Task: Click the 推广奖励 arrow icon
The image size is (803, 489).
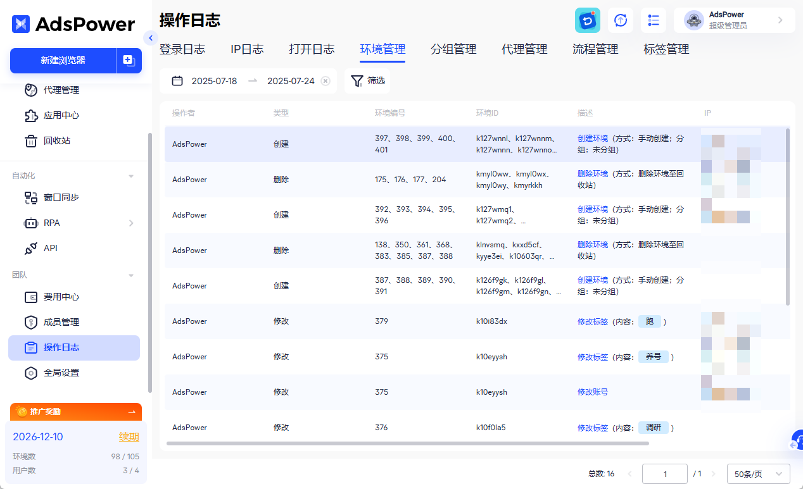Action: (x=132, y=412)
